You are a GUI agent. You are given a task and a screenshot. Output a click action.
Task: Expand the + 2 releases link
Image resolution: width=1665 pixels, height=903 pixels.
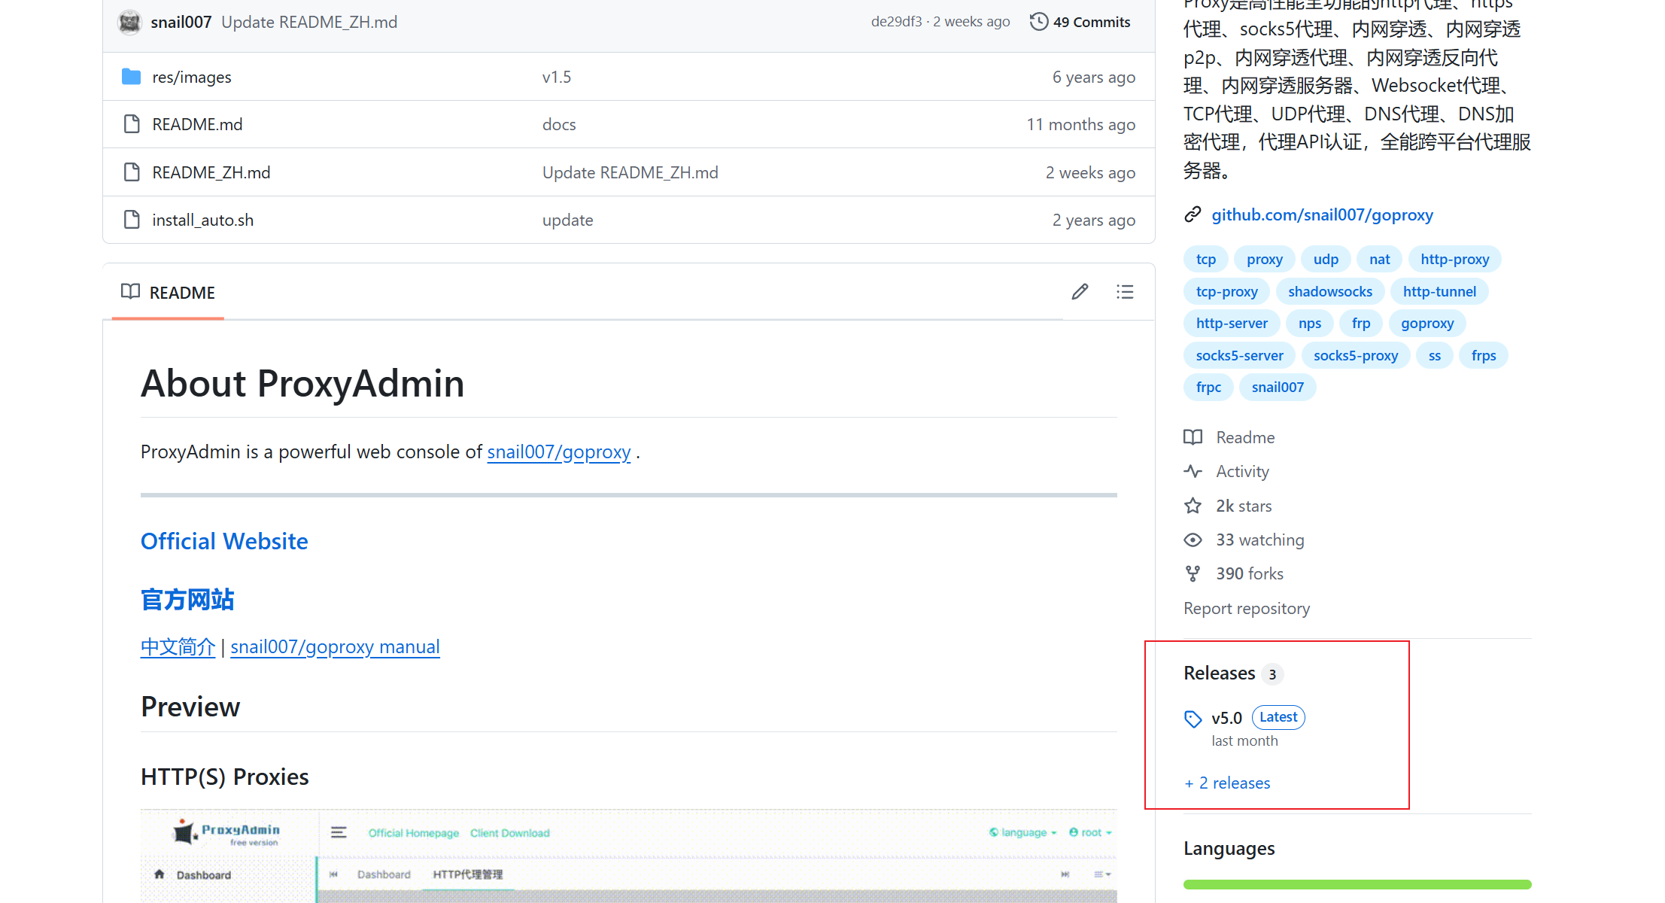1227,783
